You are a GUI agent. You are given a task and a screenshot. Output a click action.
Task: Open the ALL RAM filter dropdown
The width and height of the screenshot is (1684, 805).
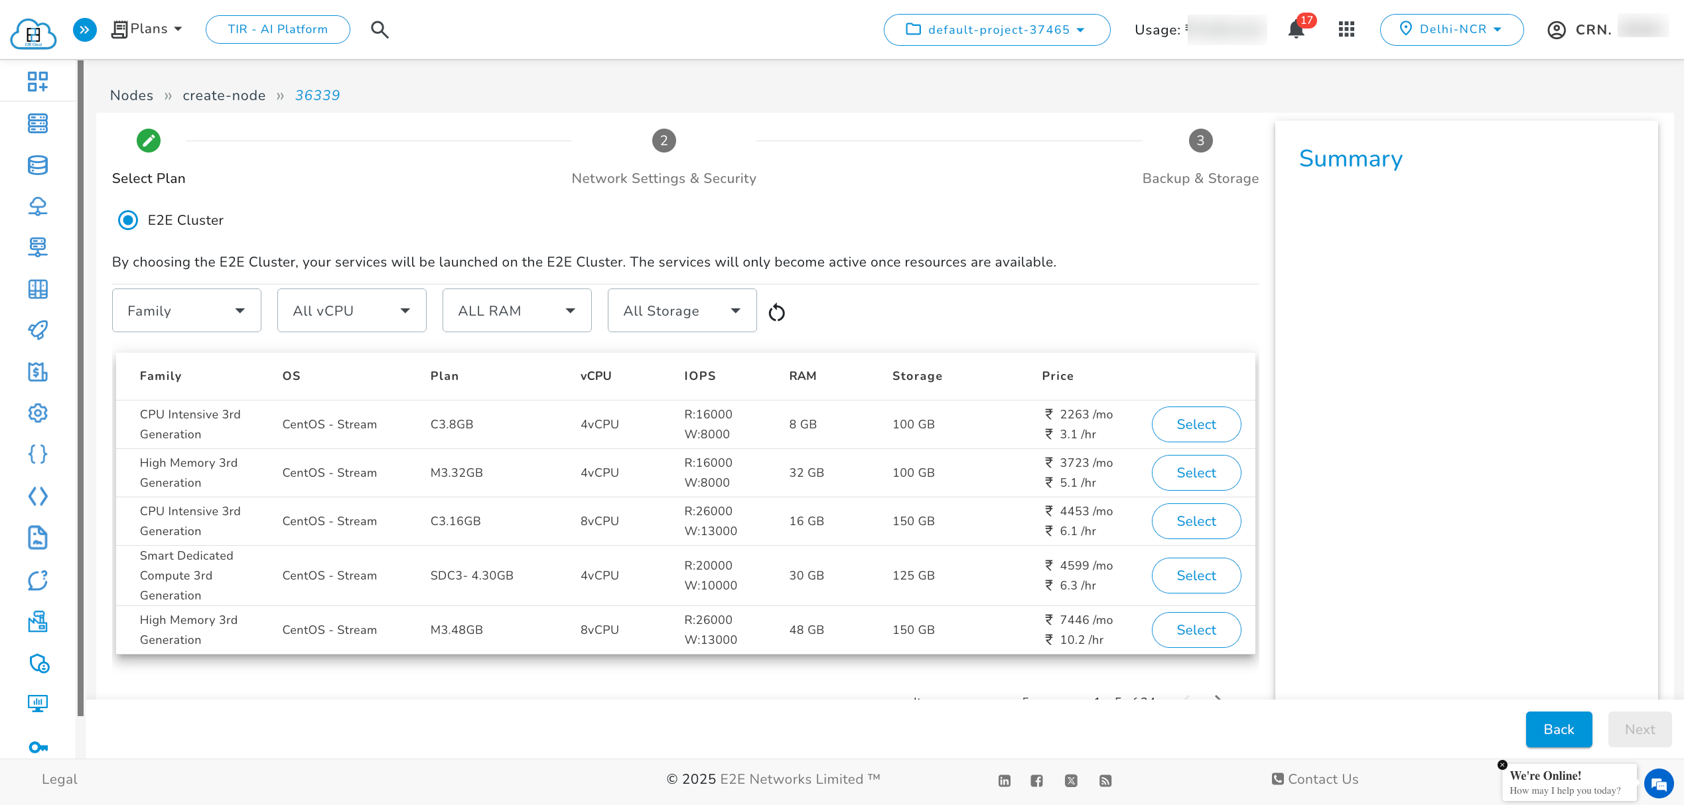[x=517, y=310]
